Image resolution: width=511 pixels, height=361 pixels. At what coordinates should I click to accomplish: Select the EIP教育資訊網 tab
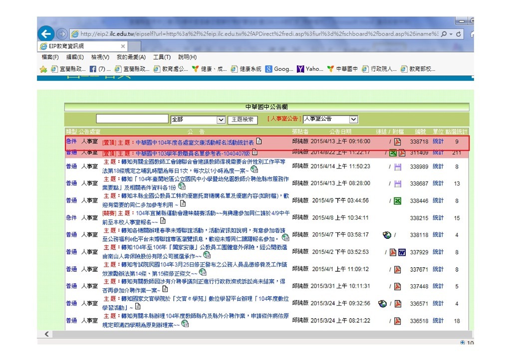[x=83, y=46]
